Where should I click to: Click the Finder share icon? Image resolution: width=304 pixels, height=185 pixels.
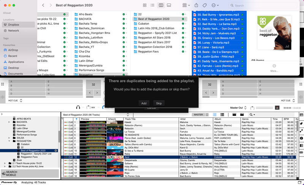[x=196, y=5]
